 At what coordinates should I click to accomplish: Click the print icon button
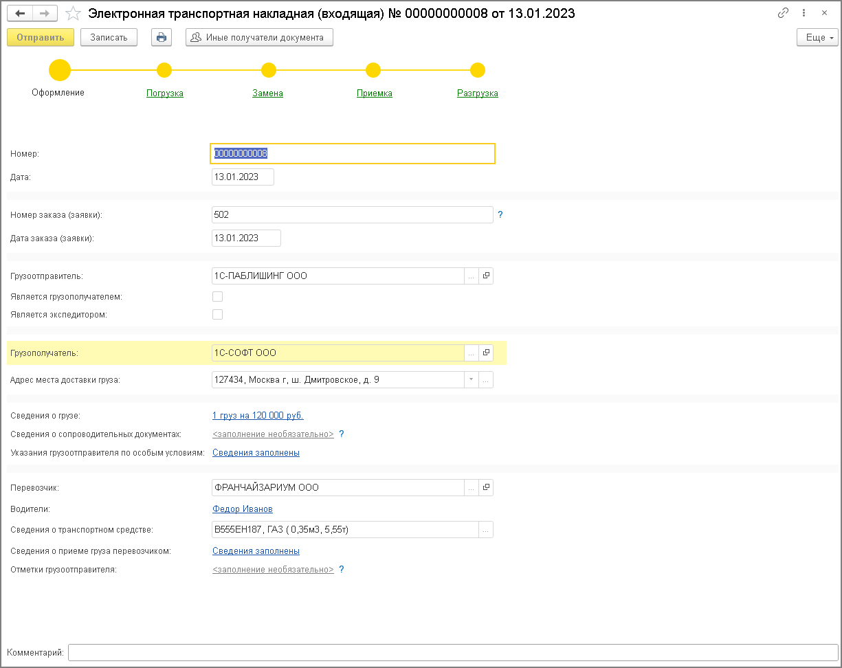click(x=162, y=37)
